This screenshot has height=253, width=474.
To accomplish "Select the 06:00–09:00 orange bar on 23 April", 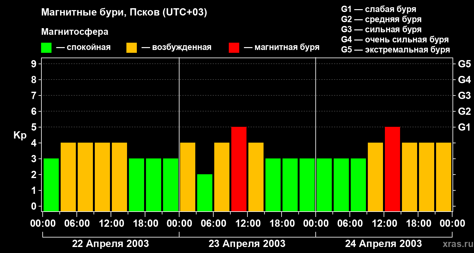I will 222,177.
